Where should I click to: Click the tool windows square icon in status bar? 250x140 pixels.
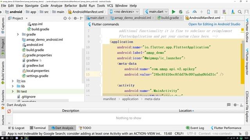coord(4,133)
